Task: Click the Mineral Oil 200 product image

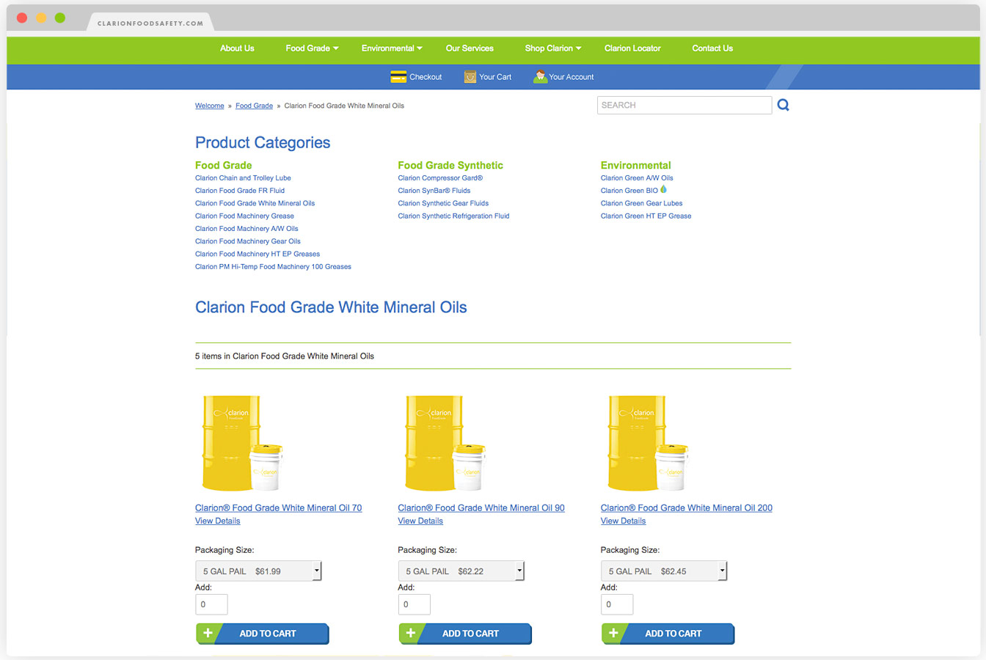Action: coord(647,443)
